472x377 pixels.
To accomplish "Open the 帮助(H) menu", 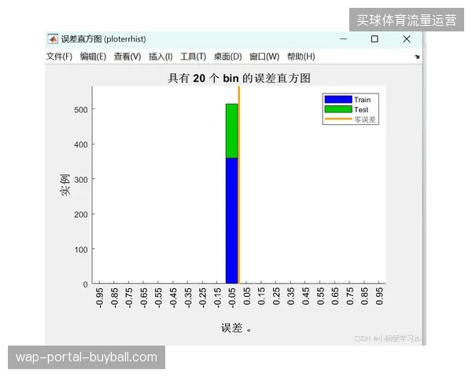I will (301, 57).
